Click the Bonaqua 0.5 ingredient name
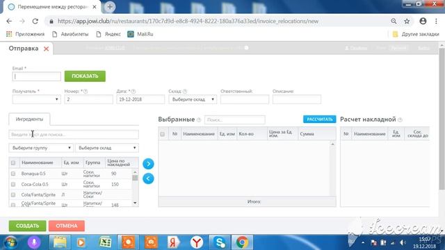Screen dimensions: 445x250 (x=33, y=174)
